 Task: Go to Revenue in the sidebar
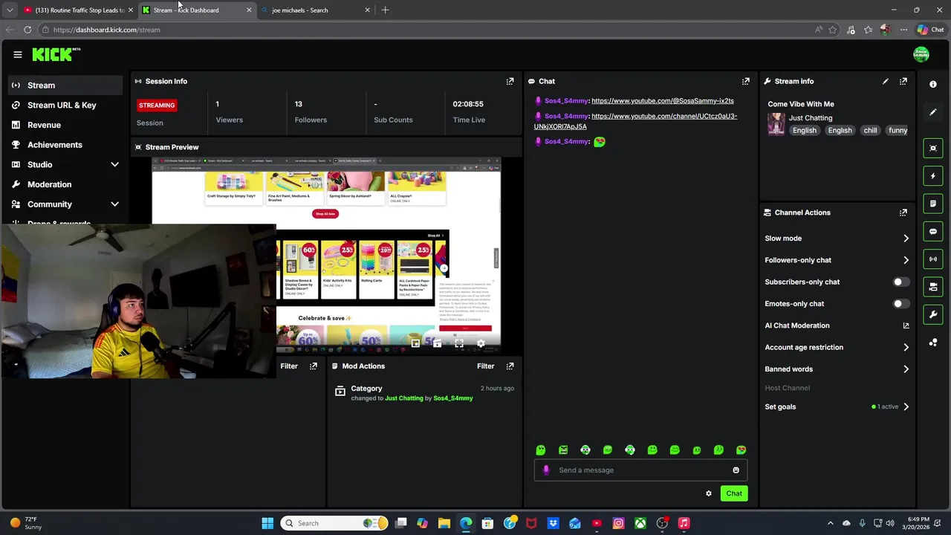tap(65, 125)
